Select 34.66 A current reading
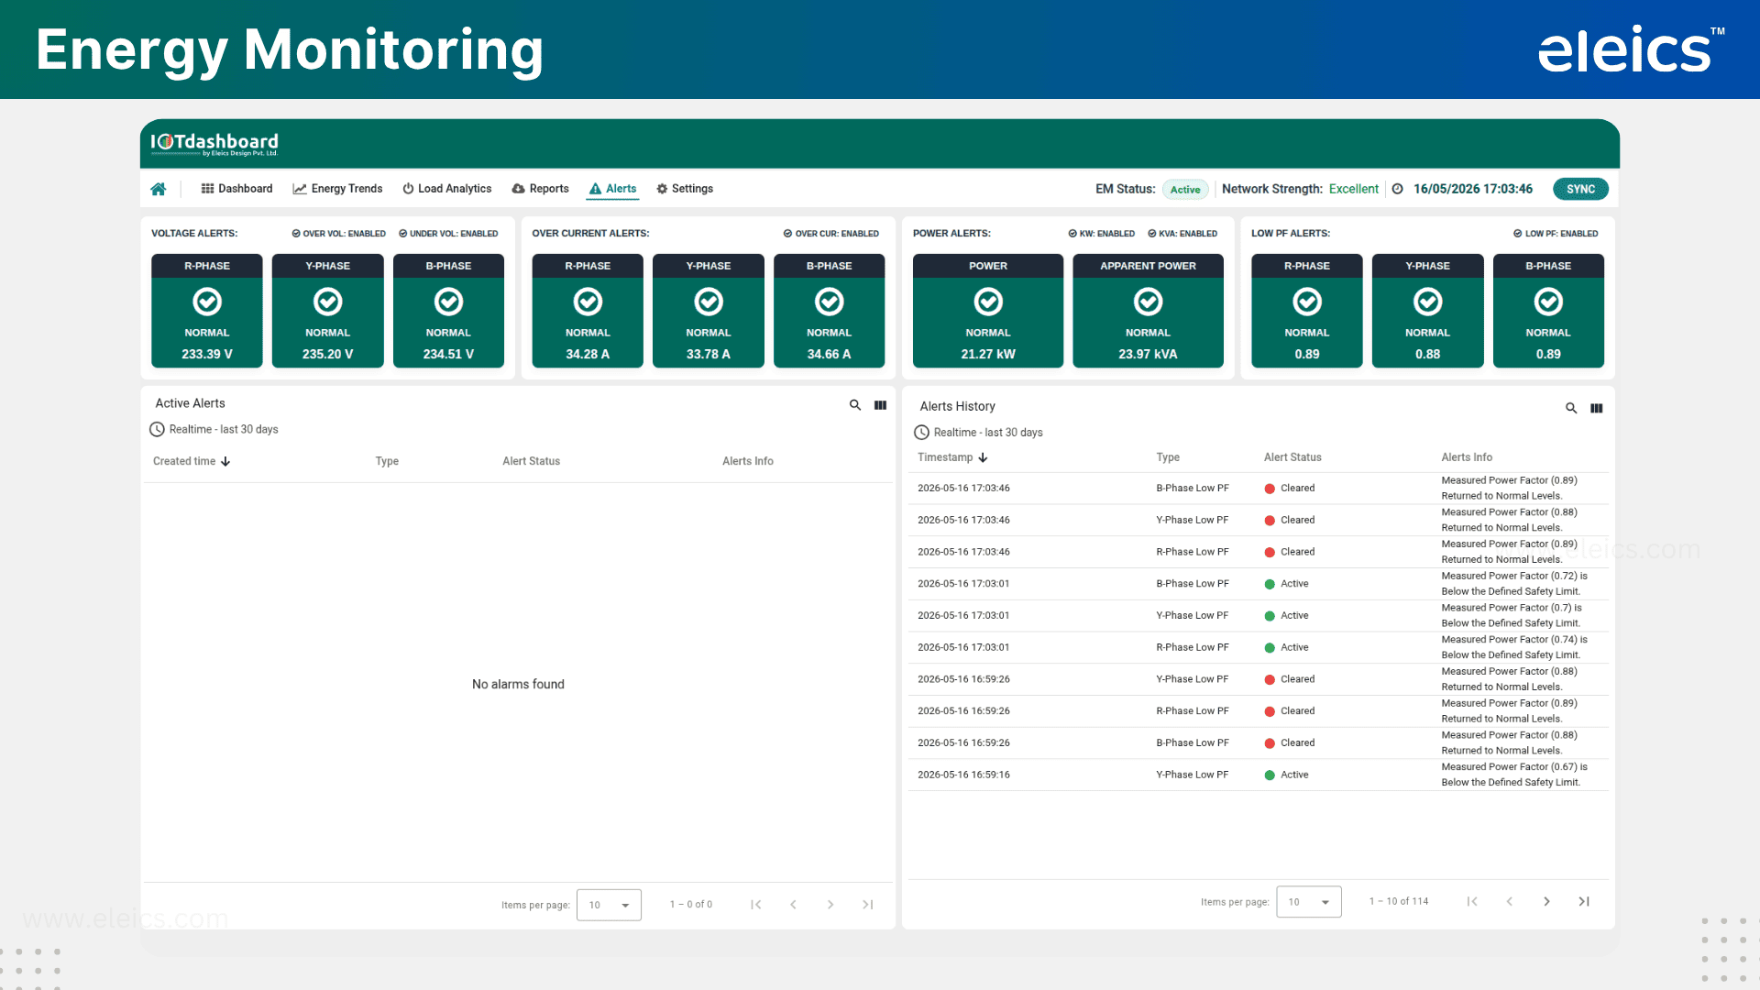Viewport: 1760px width, 990px height. 830,354
